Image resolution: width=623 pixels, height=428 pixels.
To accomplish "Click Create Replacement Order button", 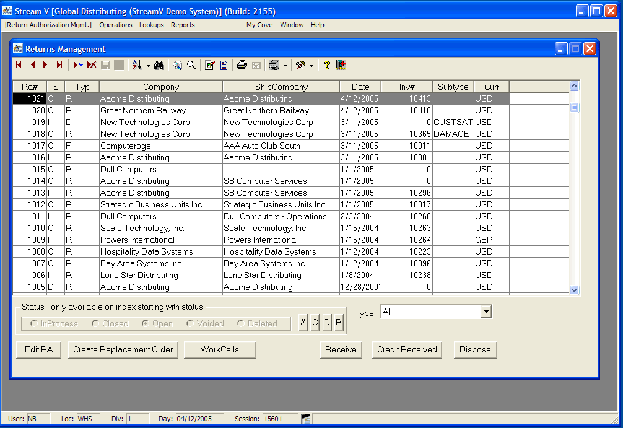I will pos(123,350).
